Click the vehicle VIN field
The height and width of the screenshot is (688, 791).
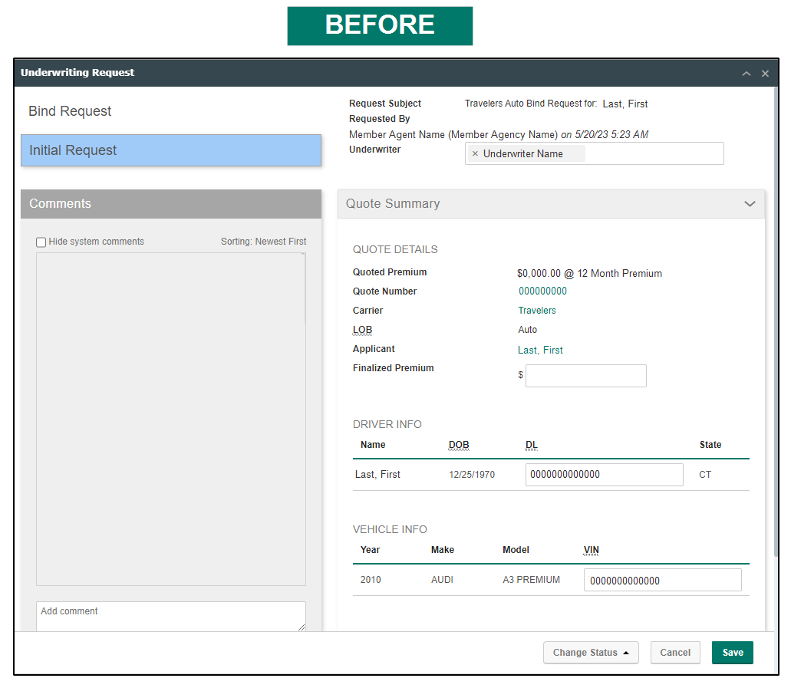coord(662,579)
